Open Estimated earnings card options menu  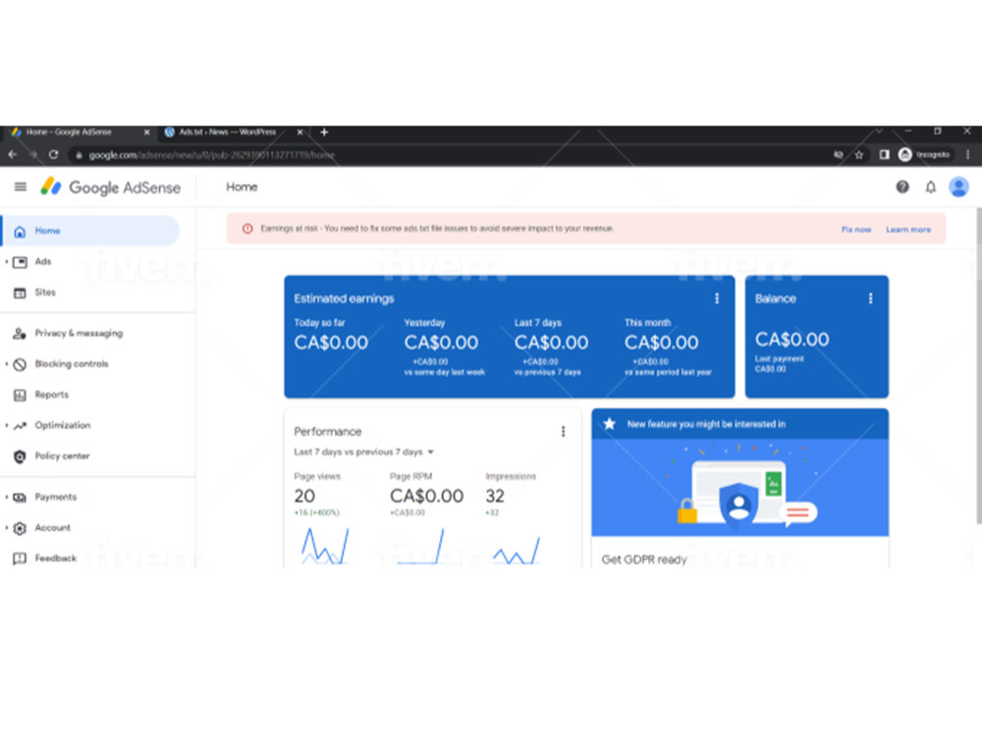tap(717, 298)
